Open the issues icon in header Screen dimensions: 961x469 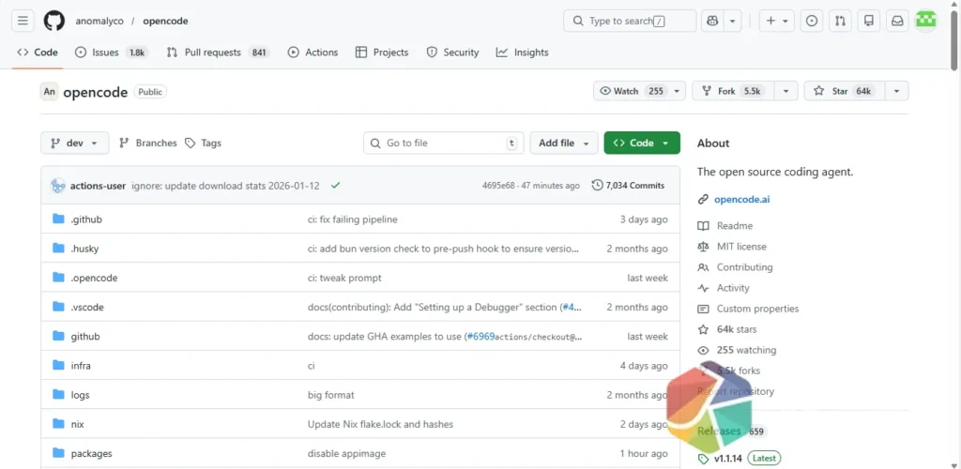click(x=812, y=21)
